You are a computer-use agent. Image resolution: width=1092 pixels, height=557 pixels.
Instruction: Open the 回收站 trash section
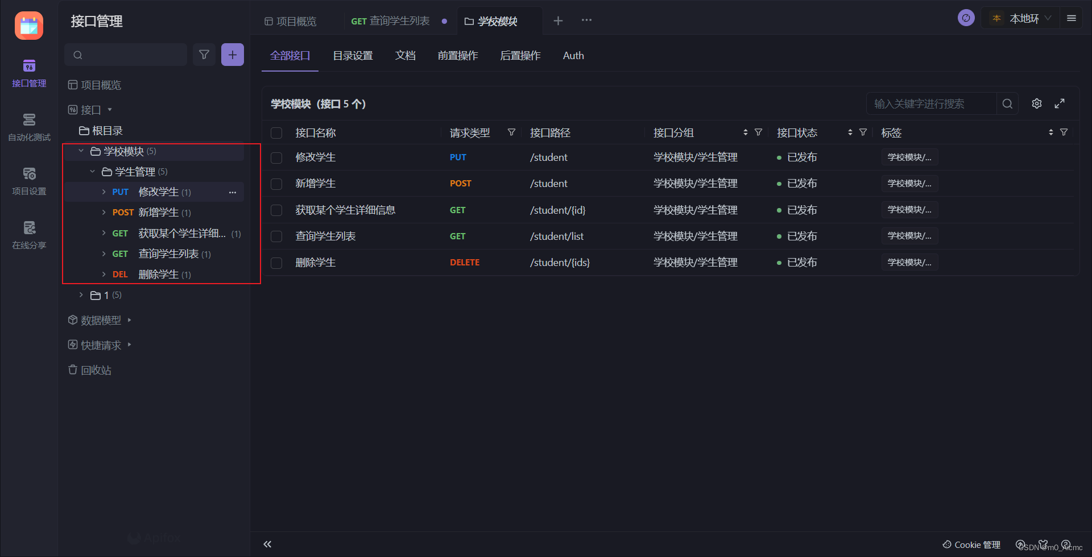click(x=96, y=369)
